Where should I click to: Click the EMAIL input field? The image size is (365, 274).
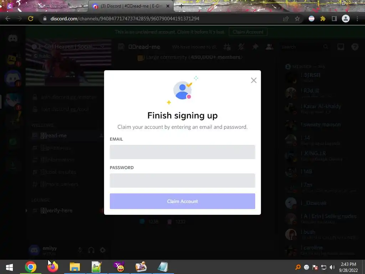coord(182,152)
